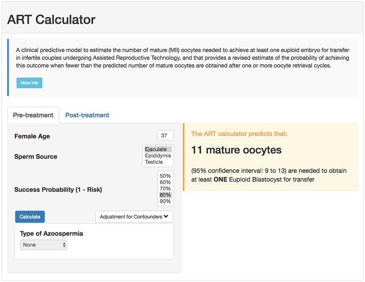Click the chevron on Adjustment for Confounders

point(166,217)
